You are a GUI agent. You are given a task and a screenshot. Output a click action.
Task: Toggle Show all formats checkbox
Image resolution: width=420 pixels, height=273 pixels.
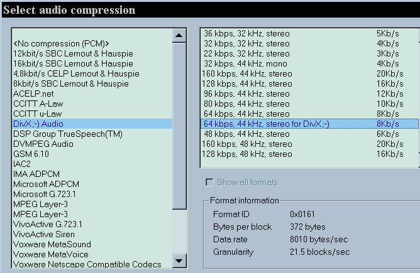point(209,183)
